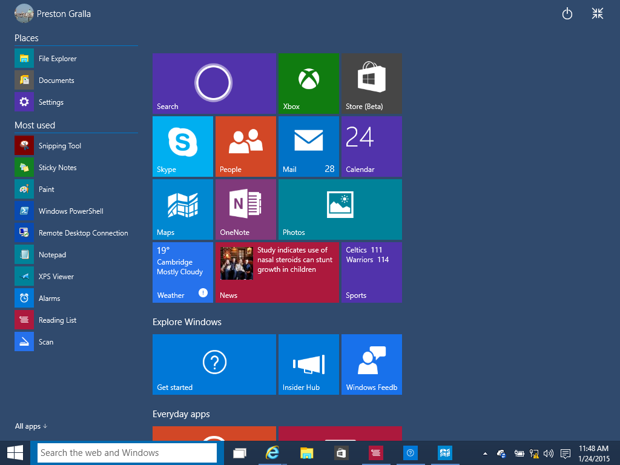Open the Mail tile
620x465 pixels.
pyautogui.click(x=308, y=147)
